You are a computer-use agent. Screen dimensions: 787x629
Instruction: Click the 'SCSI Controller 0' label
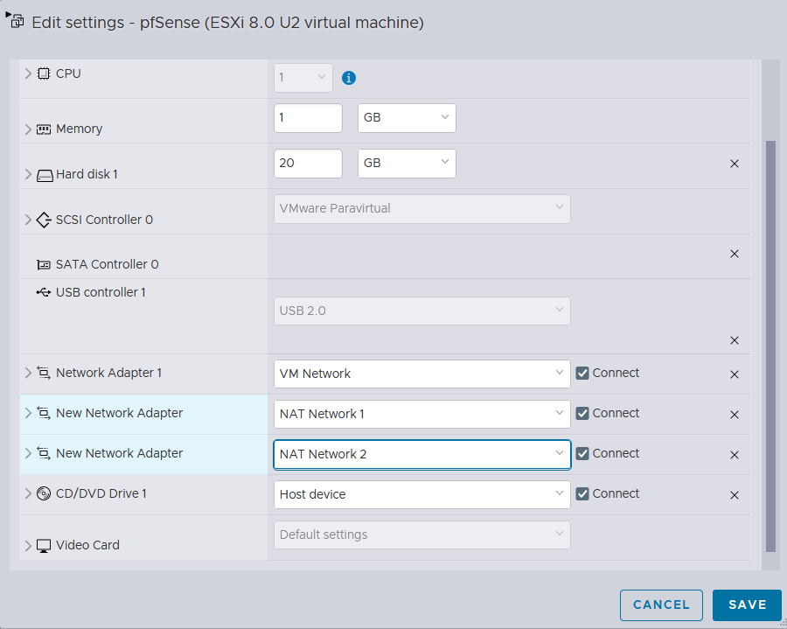pos(104,220)
